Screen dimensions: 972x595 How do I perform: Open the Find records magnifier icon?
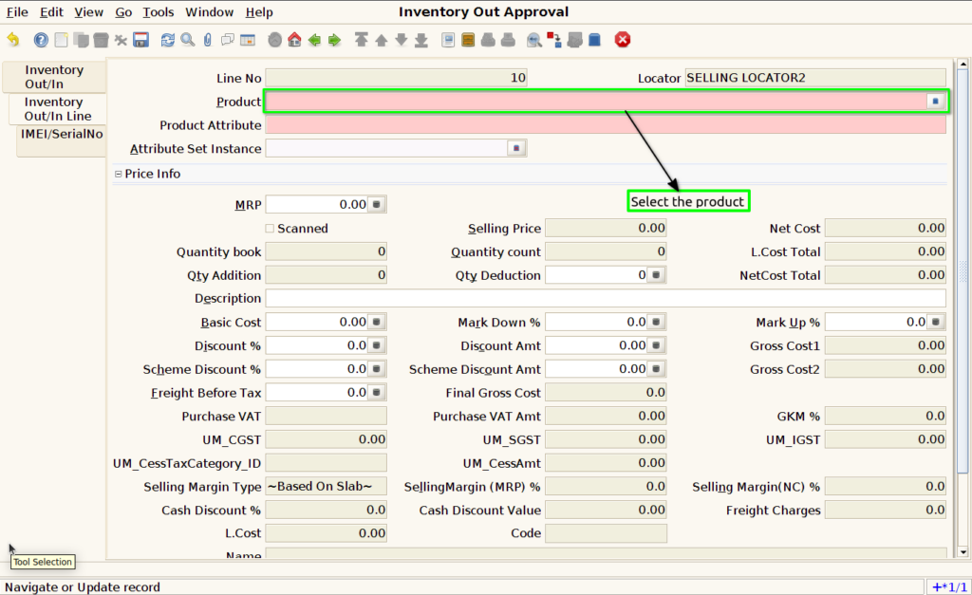[x=188, y=40]
